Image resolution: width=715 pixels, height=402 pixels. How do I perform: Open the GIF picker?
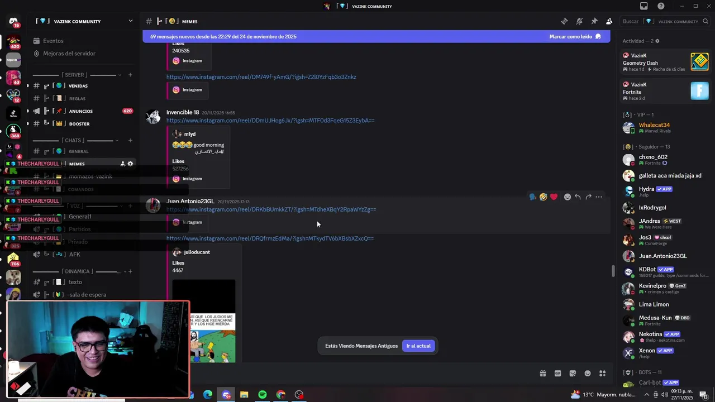(x=557, y=374)
